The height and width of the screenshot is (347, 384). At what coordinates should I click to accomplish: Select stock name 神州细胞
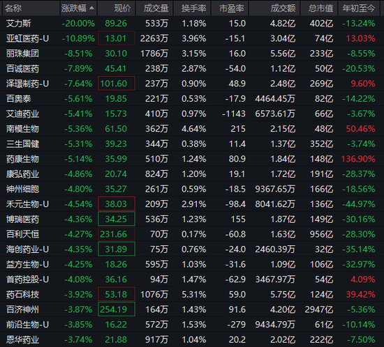click(x=22, y=189)
